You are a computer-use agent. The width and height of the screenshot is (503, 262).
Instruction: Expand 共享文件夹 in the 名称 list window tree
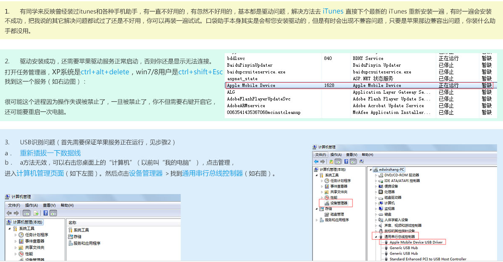coord(15,248)
